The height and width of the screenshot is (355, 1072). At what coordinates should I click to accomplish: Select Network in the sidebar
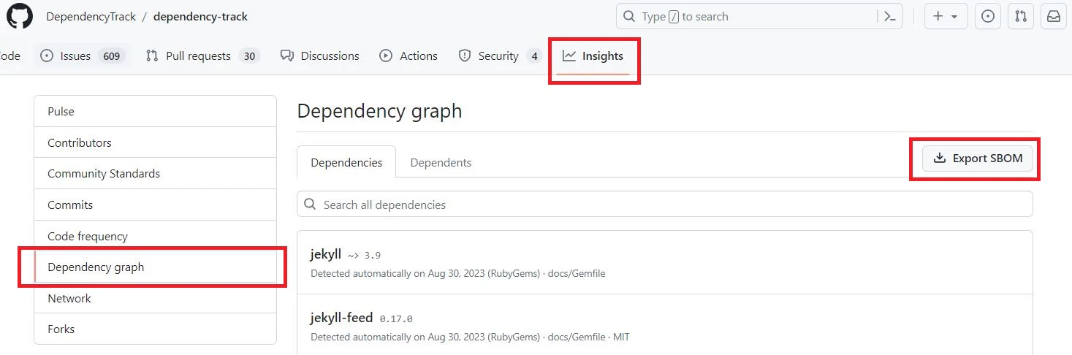[x=155, y=298]
